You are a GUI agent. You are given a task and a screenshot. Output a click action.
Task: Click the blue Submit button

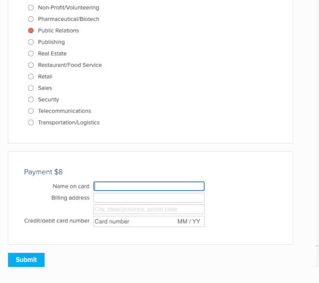[26, 260]
